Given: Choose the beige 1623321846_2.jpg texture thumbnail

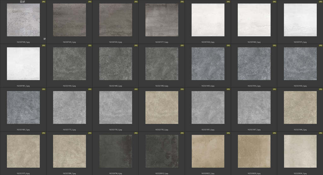Looking at the screenshot, I should (x=300, y=107).
